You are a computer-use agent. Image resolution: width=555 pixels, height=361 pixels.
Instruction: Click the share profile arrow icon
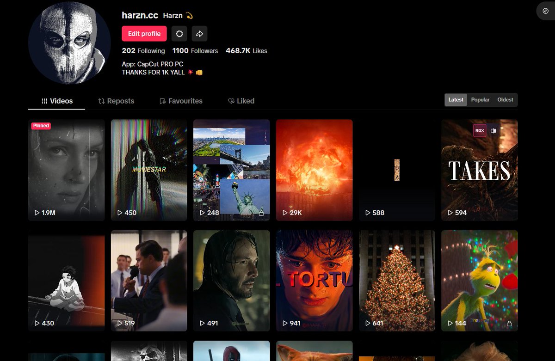click(199, 34)
